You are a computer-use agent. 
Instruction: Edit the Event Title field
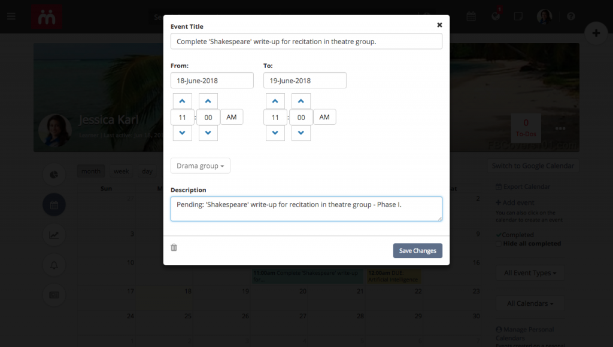click(306, 41)
